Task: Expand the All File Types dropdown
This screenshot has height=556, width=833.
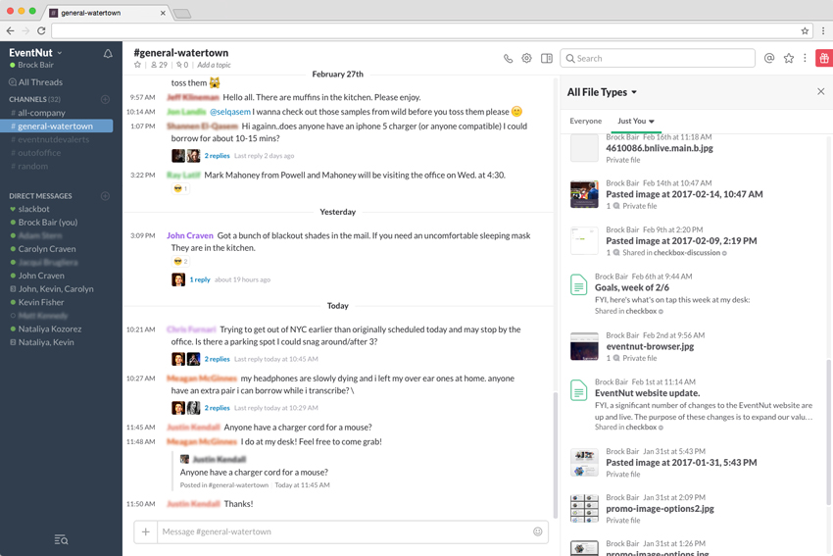Action: 602,92
